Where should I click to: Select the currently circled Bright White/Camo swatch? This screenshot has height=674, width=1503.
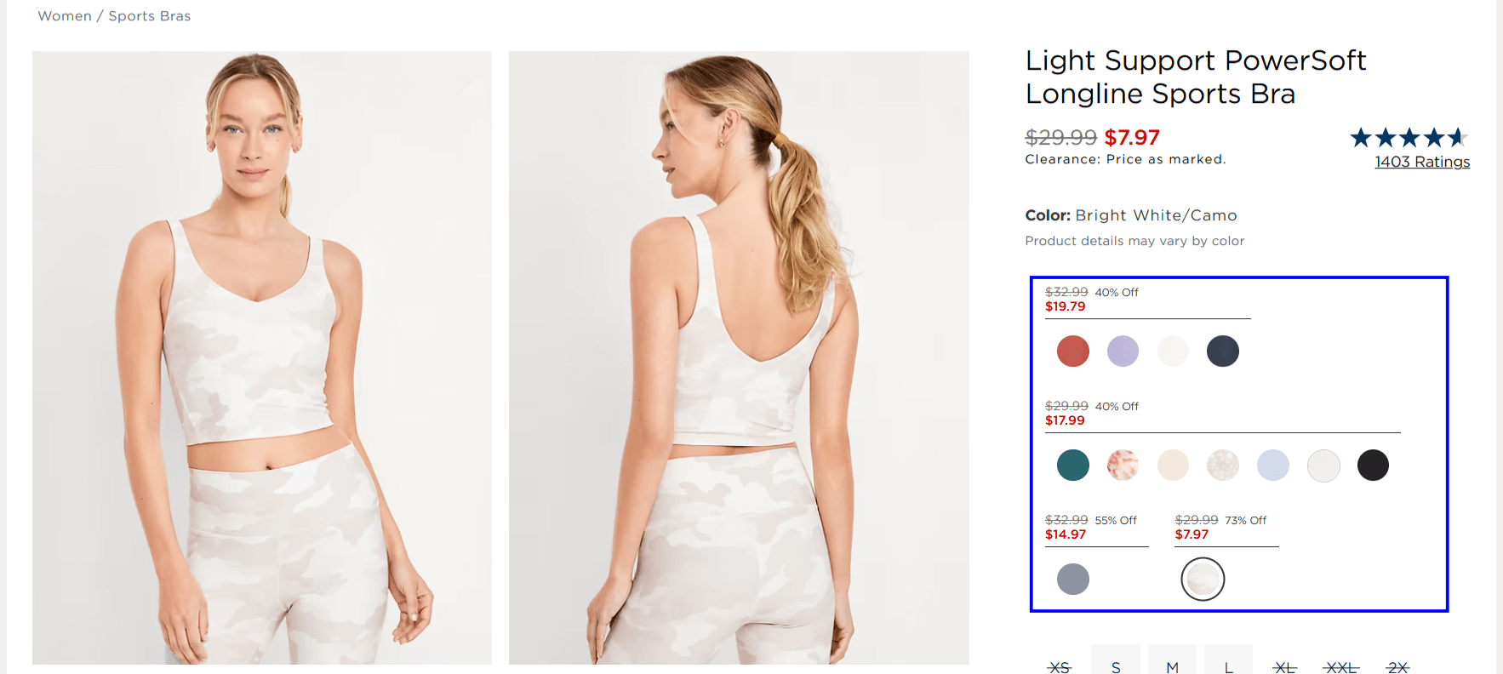pos(1203,579)
